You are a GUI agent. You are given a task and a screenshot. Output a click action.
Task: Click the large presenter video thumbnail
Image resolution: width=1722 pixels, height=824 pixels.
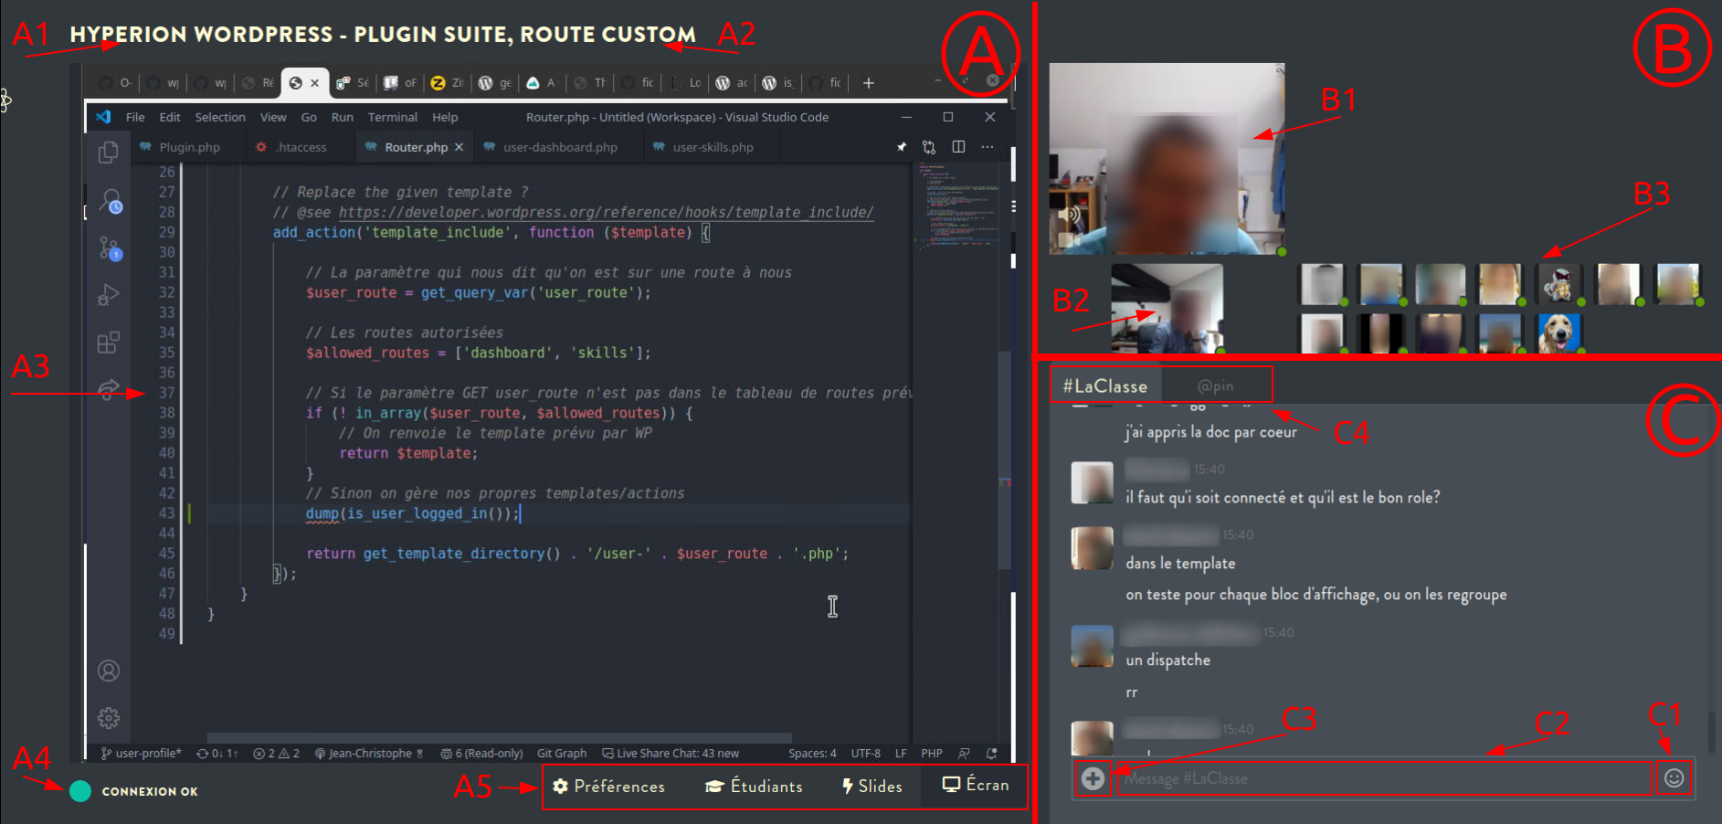click(1167, 159)
